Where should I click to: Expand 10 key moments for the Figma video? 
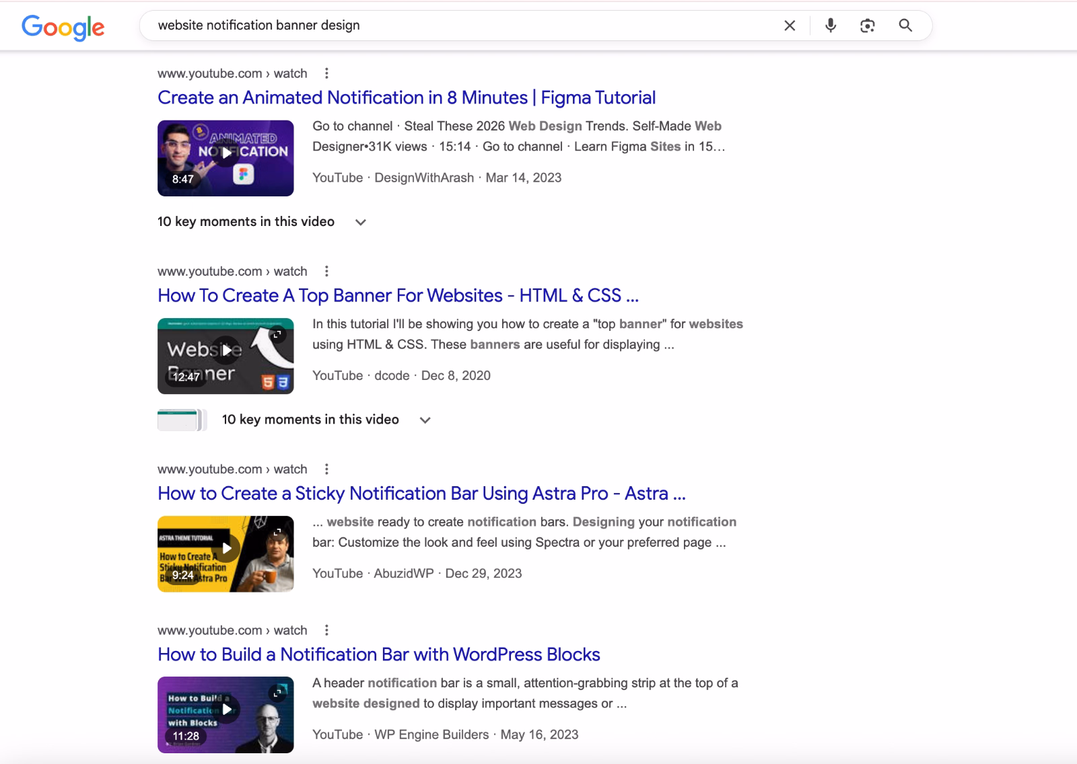coord(361,222)
